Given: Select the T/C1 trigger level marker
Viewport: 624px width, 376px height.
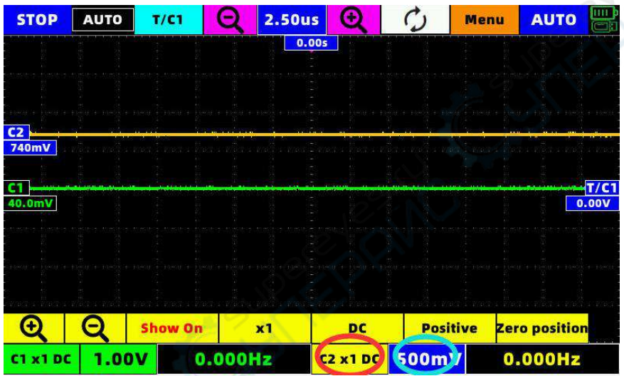Looking at the screenshot, I should pos(602,187).
